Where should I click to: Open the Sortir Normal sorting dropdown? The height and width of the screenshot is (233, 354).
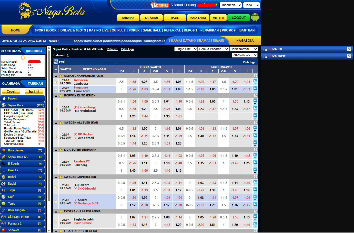244,49
